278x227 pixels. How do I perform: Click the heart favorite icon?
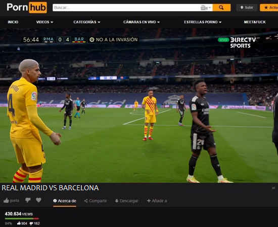click(x=38, y=200)
